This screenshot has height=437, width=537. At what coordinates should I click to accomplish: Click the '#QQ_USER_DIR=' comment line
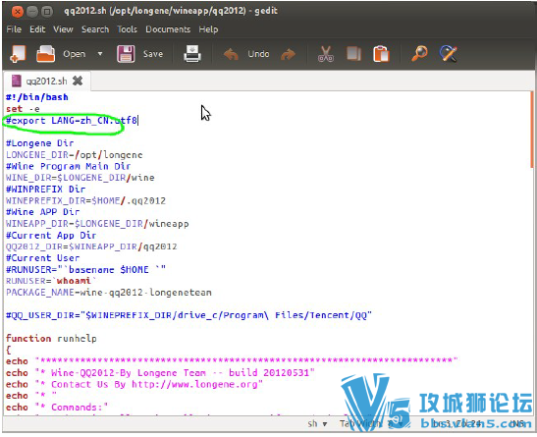click(x=188, y=315)
